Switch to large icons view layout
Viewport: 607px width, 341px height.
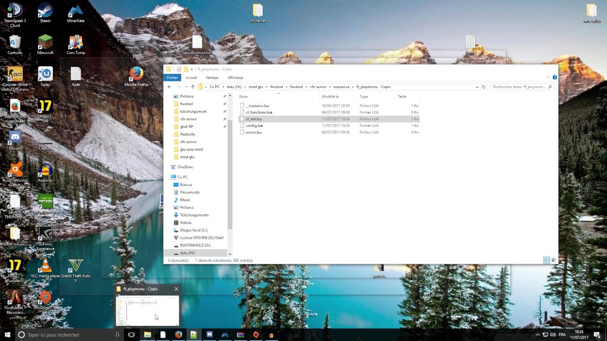pos(553,260)
